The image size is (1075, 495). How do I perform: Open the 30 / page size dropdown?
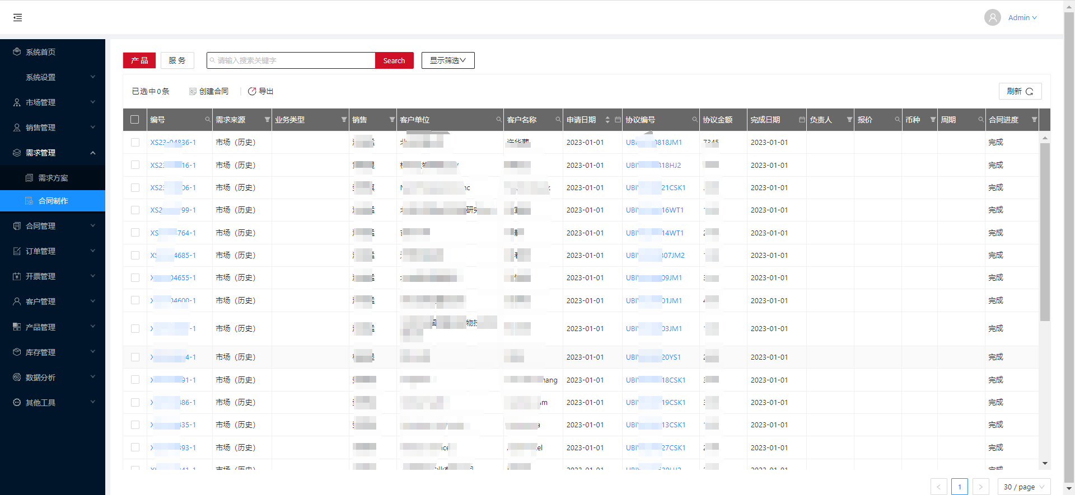pyautogui.click(x=1024, y=487)
